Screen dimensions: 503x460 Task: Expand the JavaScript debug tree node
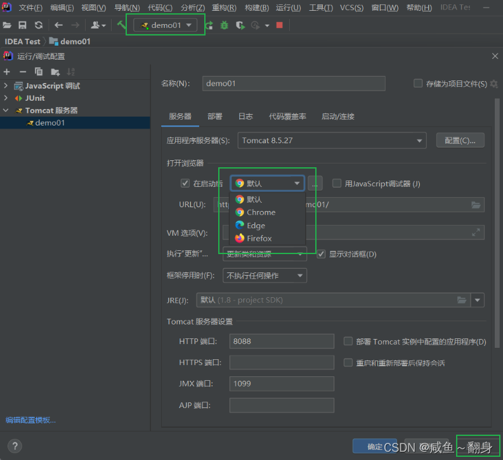pyautogui.click(x=6, y=86)
